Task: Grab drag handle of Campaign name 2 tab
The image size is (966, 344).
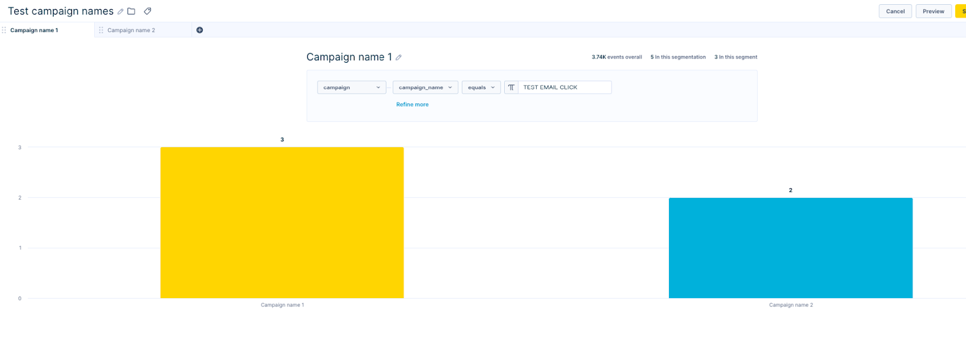Action: click(x=101, y=30)
